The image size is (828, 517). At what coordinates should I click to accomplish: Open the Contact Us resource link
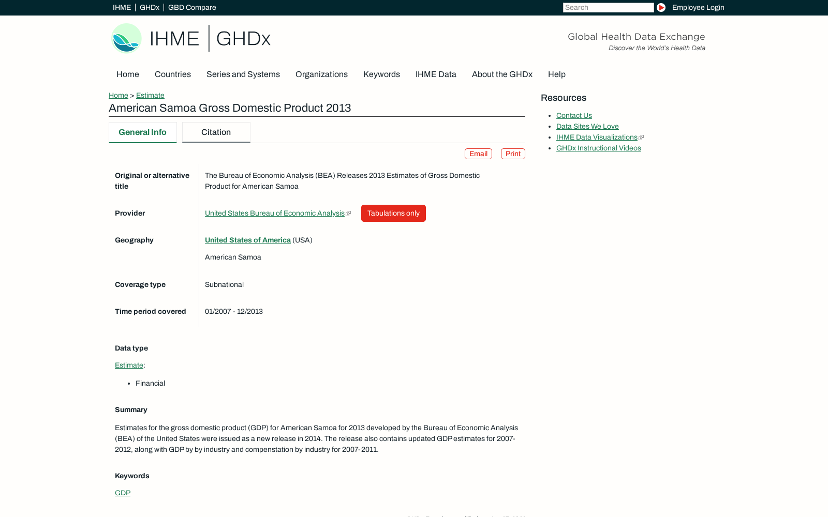click(574, 116)
